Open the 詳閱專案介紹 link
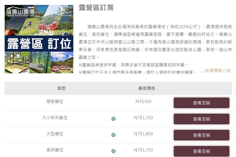 pyautogui.click(x=218, y=71)
